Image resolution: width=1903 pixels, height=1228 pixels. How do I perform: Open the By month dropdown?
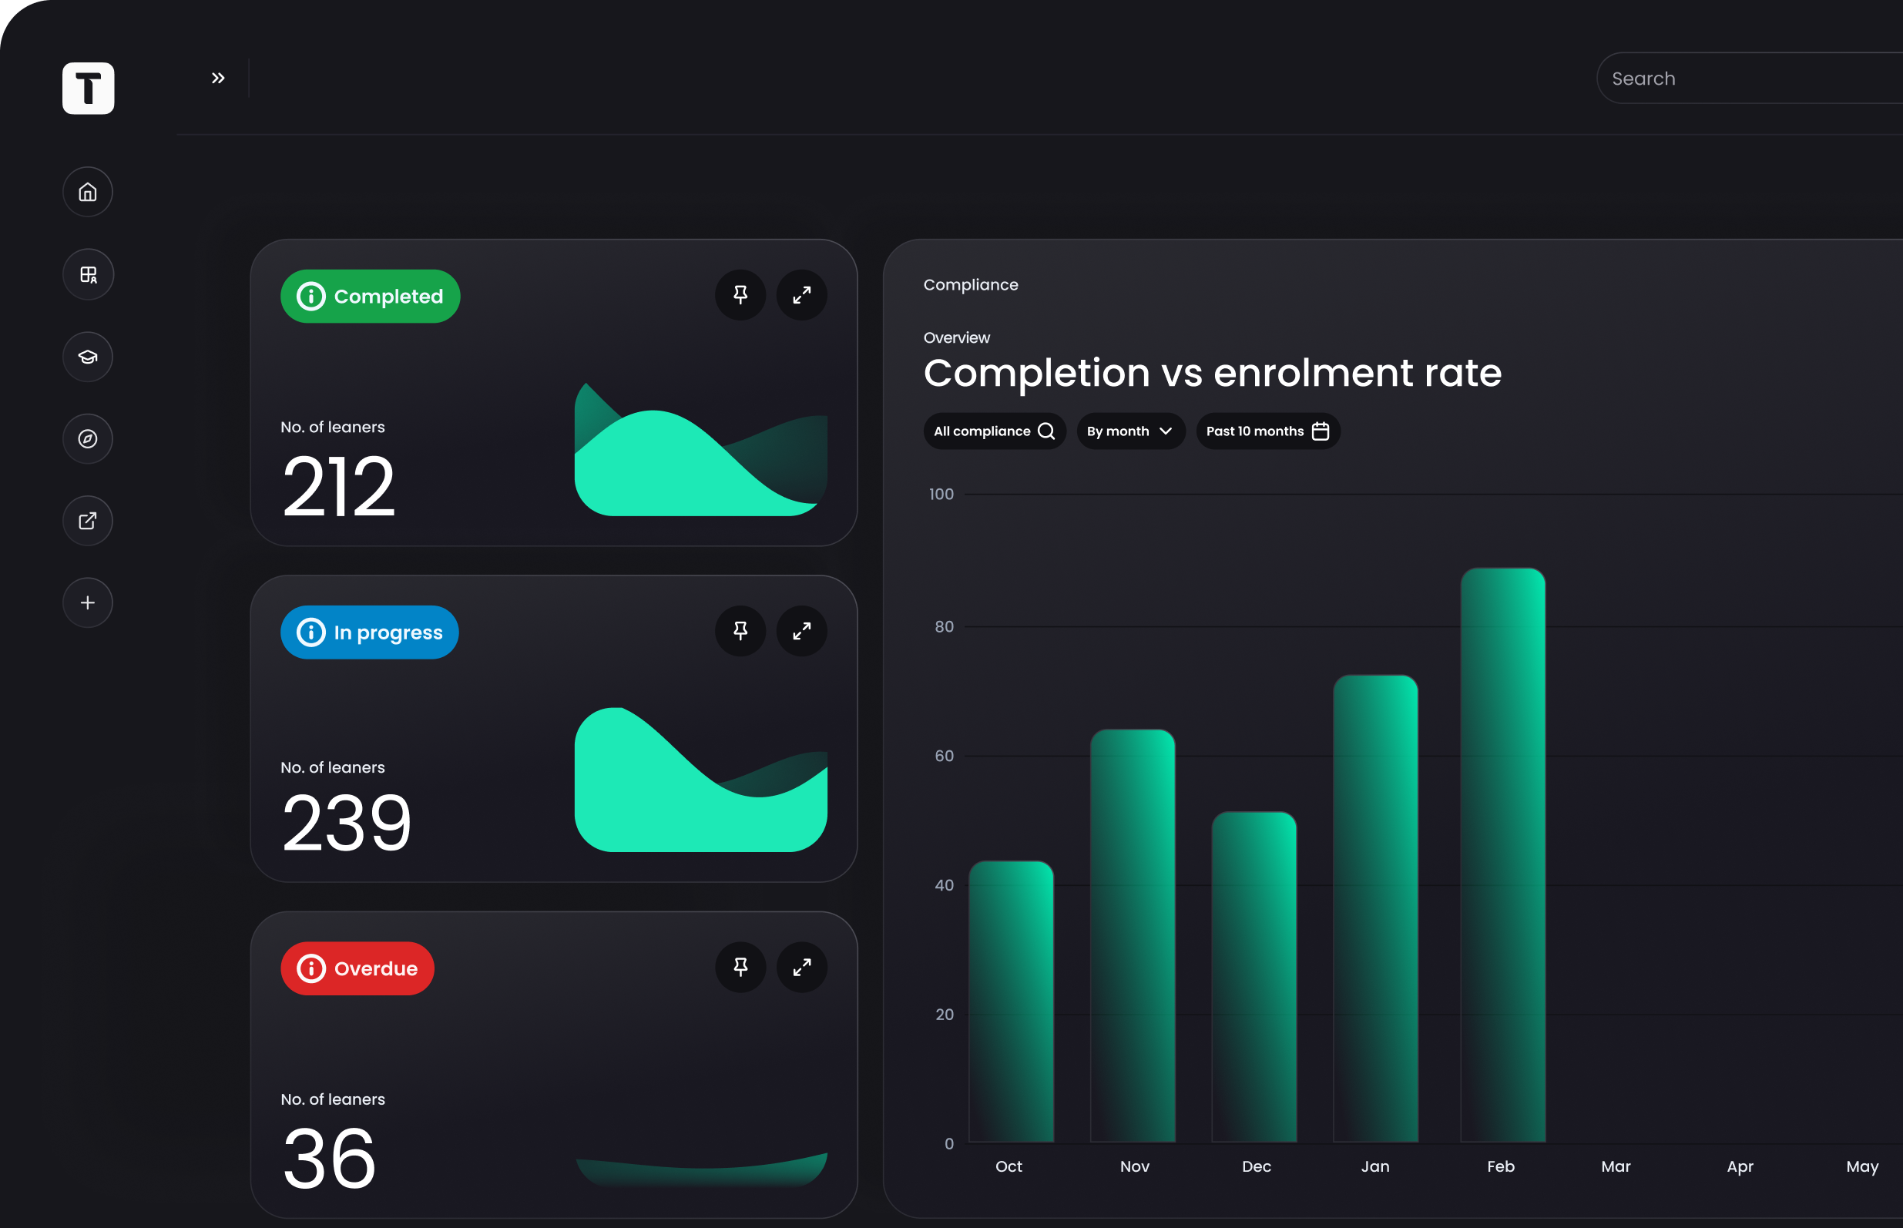tap(1129, 431)
